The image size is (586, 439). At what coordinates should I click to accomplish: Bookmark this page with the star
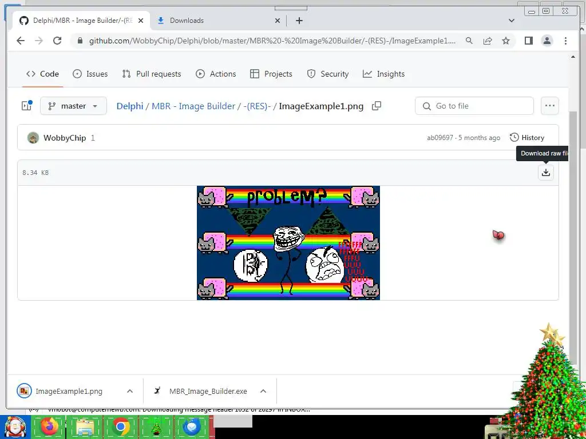pyautogui.click(x=506, y=41)
